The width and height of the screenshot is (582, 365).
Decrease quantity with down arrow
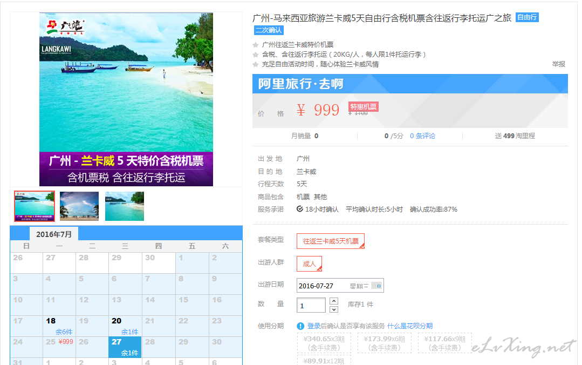(334, 309)
